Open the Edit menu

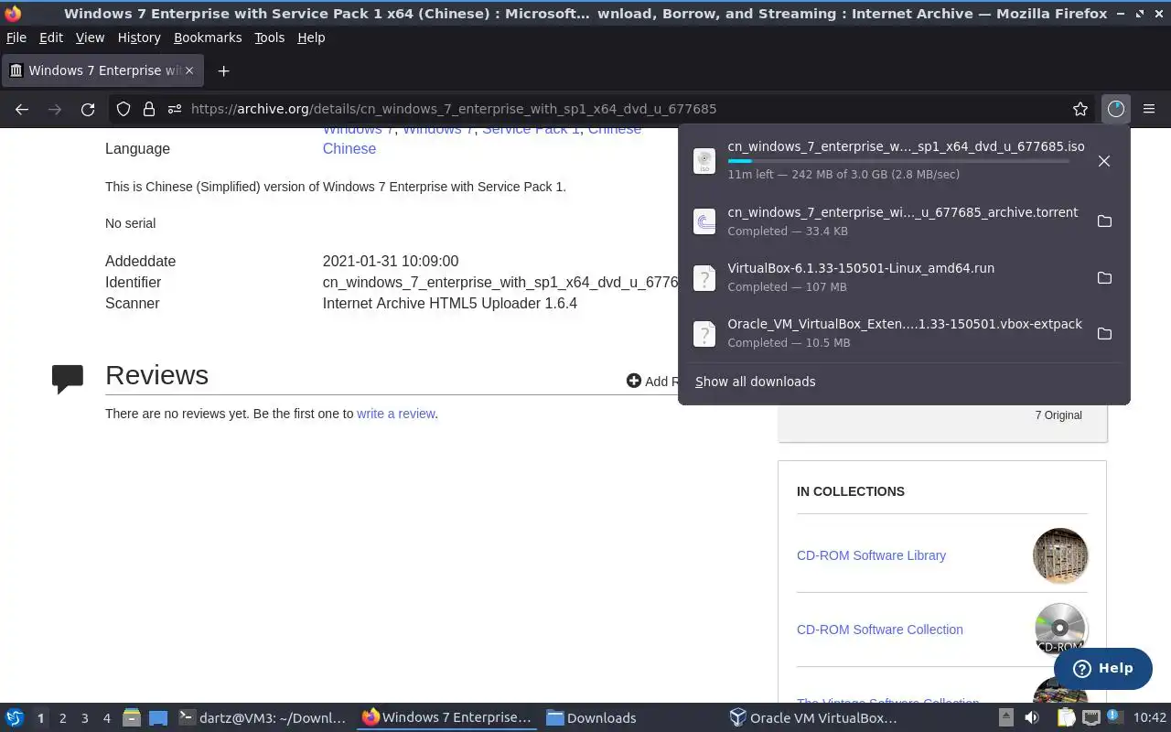tap(51, 38)
